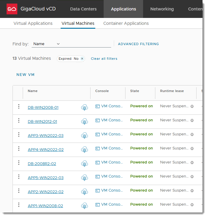Open the Networking menu
This screenshot has width=207, height=217.
pos(162,9)
